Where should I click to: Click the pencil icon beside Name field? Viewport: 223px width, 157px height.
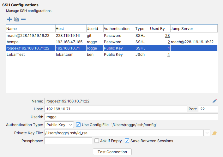point(215,101)
